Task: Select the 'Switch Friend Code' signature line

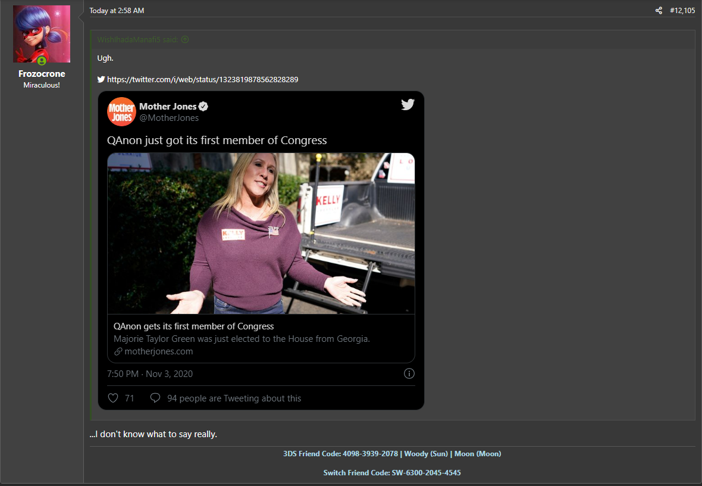Action: pyautogui.click(x=391, y=472)
